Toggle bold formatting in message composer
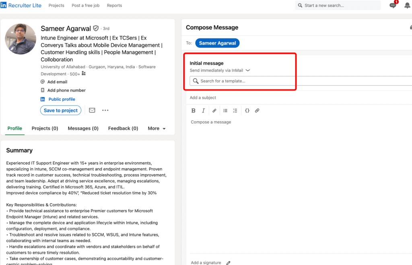Viewport: 412px width, 265px height. tap(194, 110)
